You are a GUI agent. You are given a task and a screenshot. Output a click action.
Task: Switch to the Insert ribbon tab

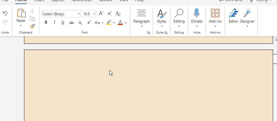[39, 1]
